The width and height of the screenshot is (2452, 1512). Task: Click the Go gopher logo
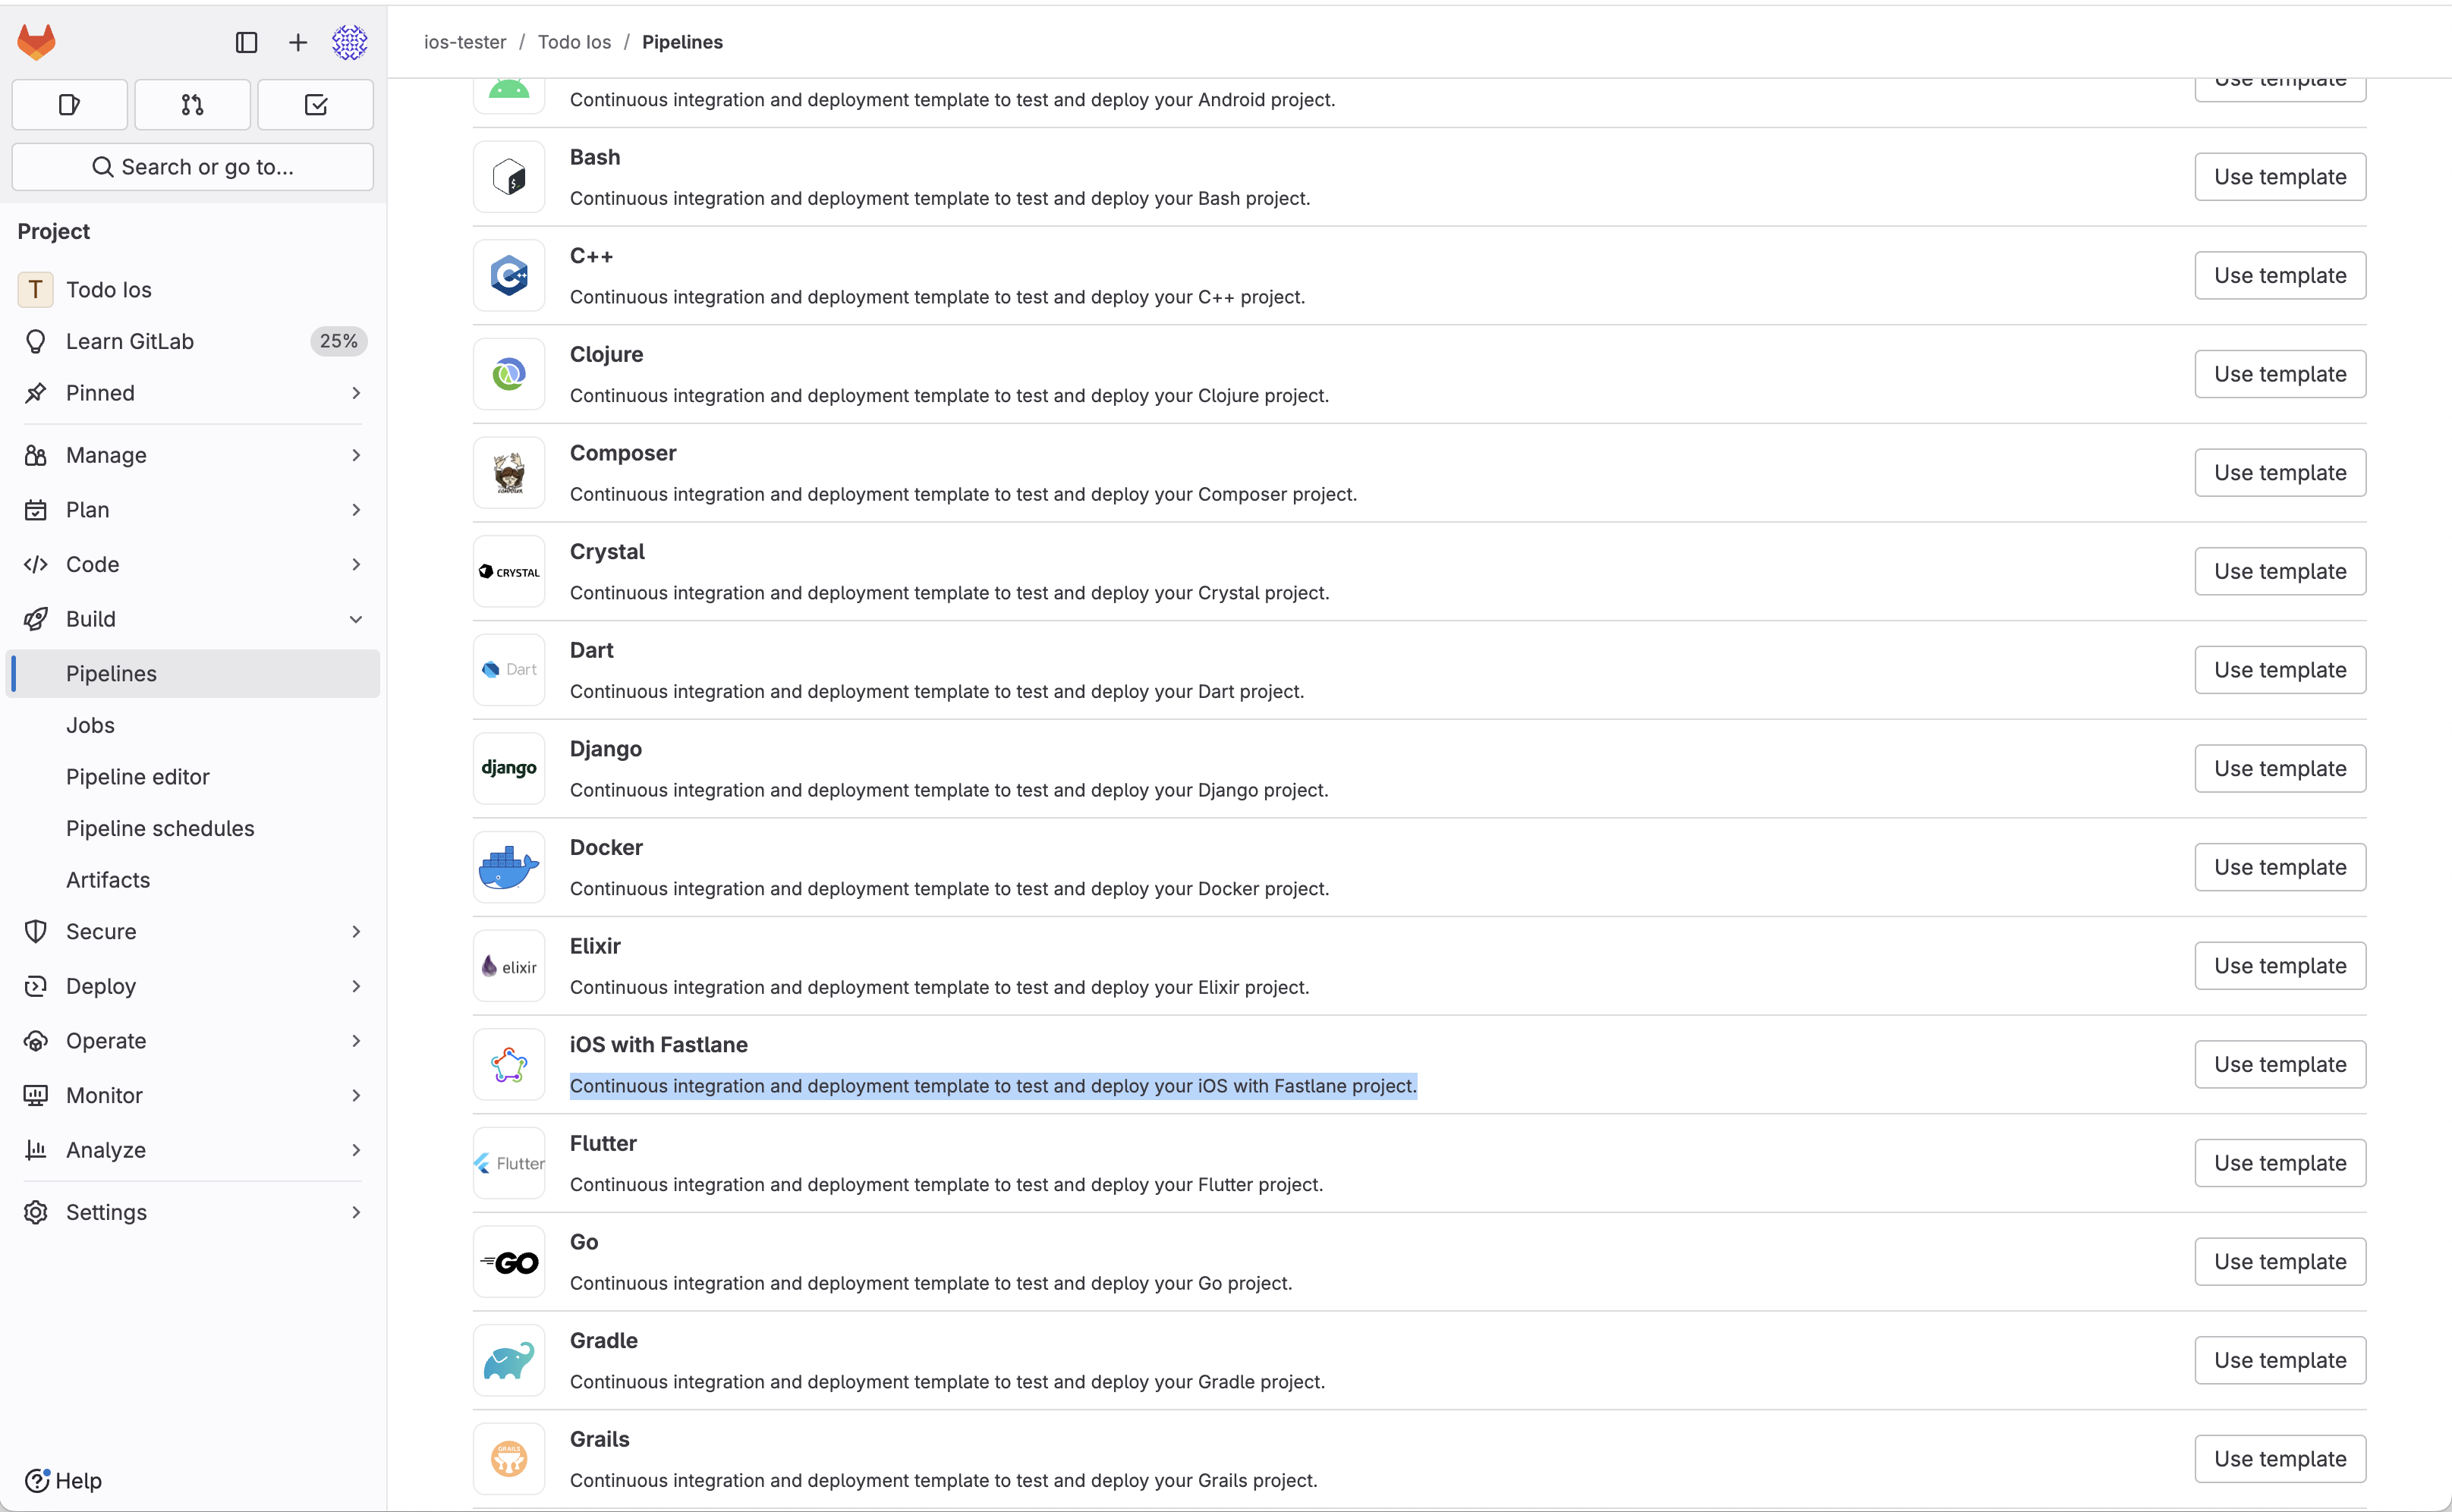tap(509, 1263)
